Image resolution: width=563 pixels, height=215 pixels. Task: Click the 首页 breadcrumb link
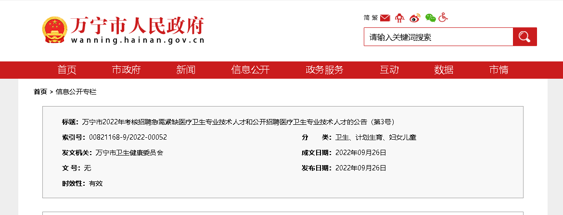click(x=40, y=92)
